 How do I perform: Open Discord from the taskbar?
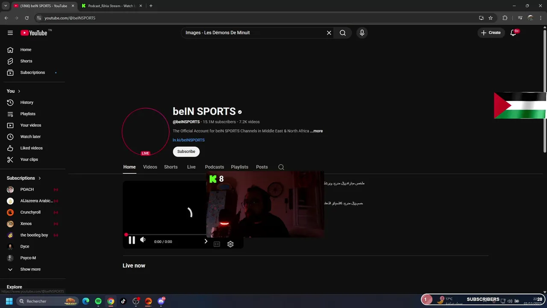tap(161, 301)
